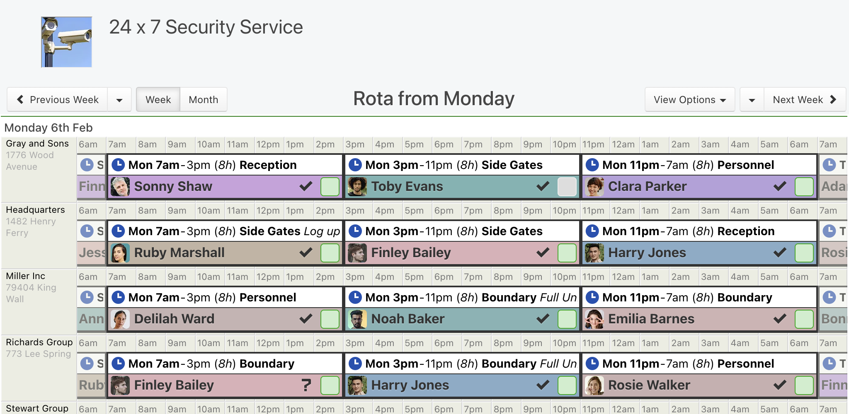Click Noah Baker's profile picture
Screen dimensions: 849x414
point(357,319)
